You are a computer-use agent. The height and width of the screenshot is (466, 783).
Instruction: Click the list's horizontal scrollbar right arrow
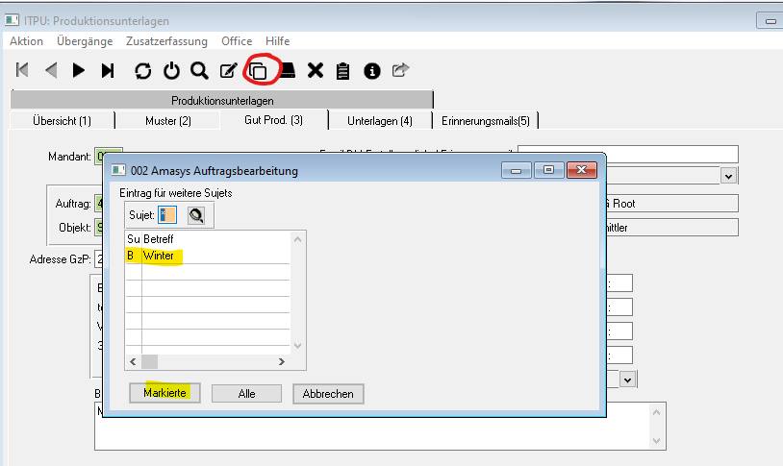click(282, 361)
